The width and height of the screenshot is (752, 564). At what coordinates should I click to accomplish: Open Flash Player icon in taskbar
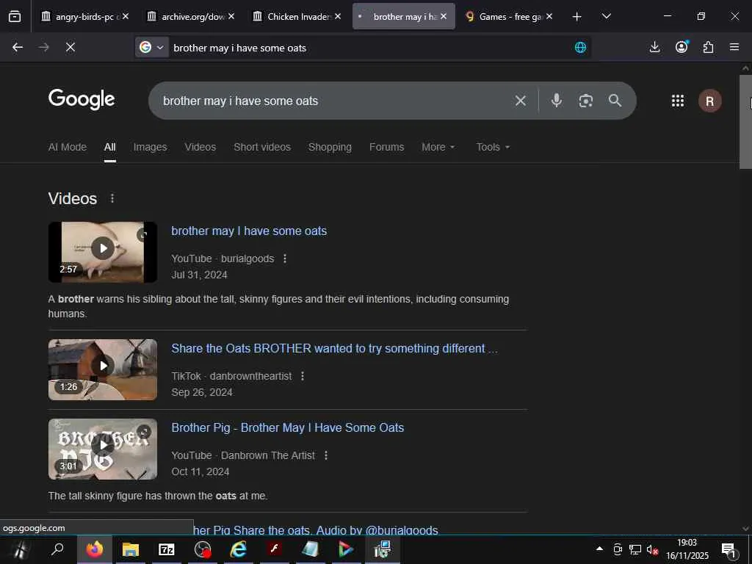[275, 549]
